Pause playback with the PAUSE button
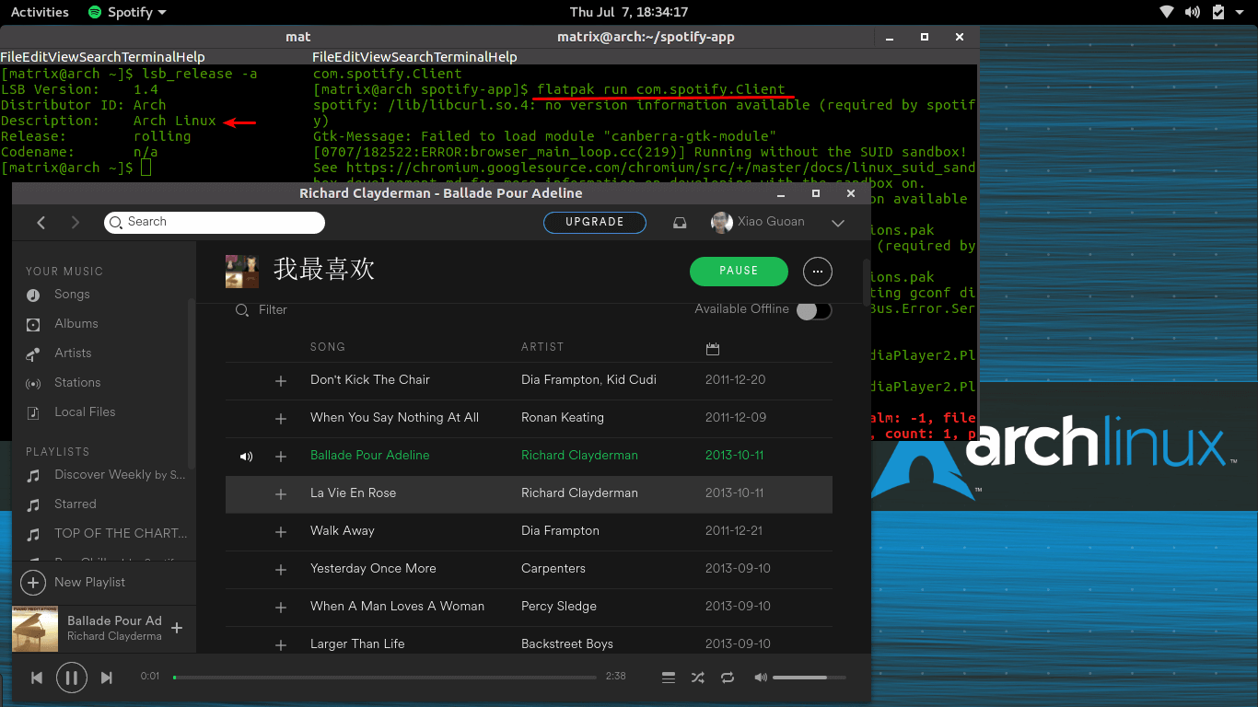The height and width of the screenshot is (707, 1258). [x=739, y=272]
